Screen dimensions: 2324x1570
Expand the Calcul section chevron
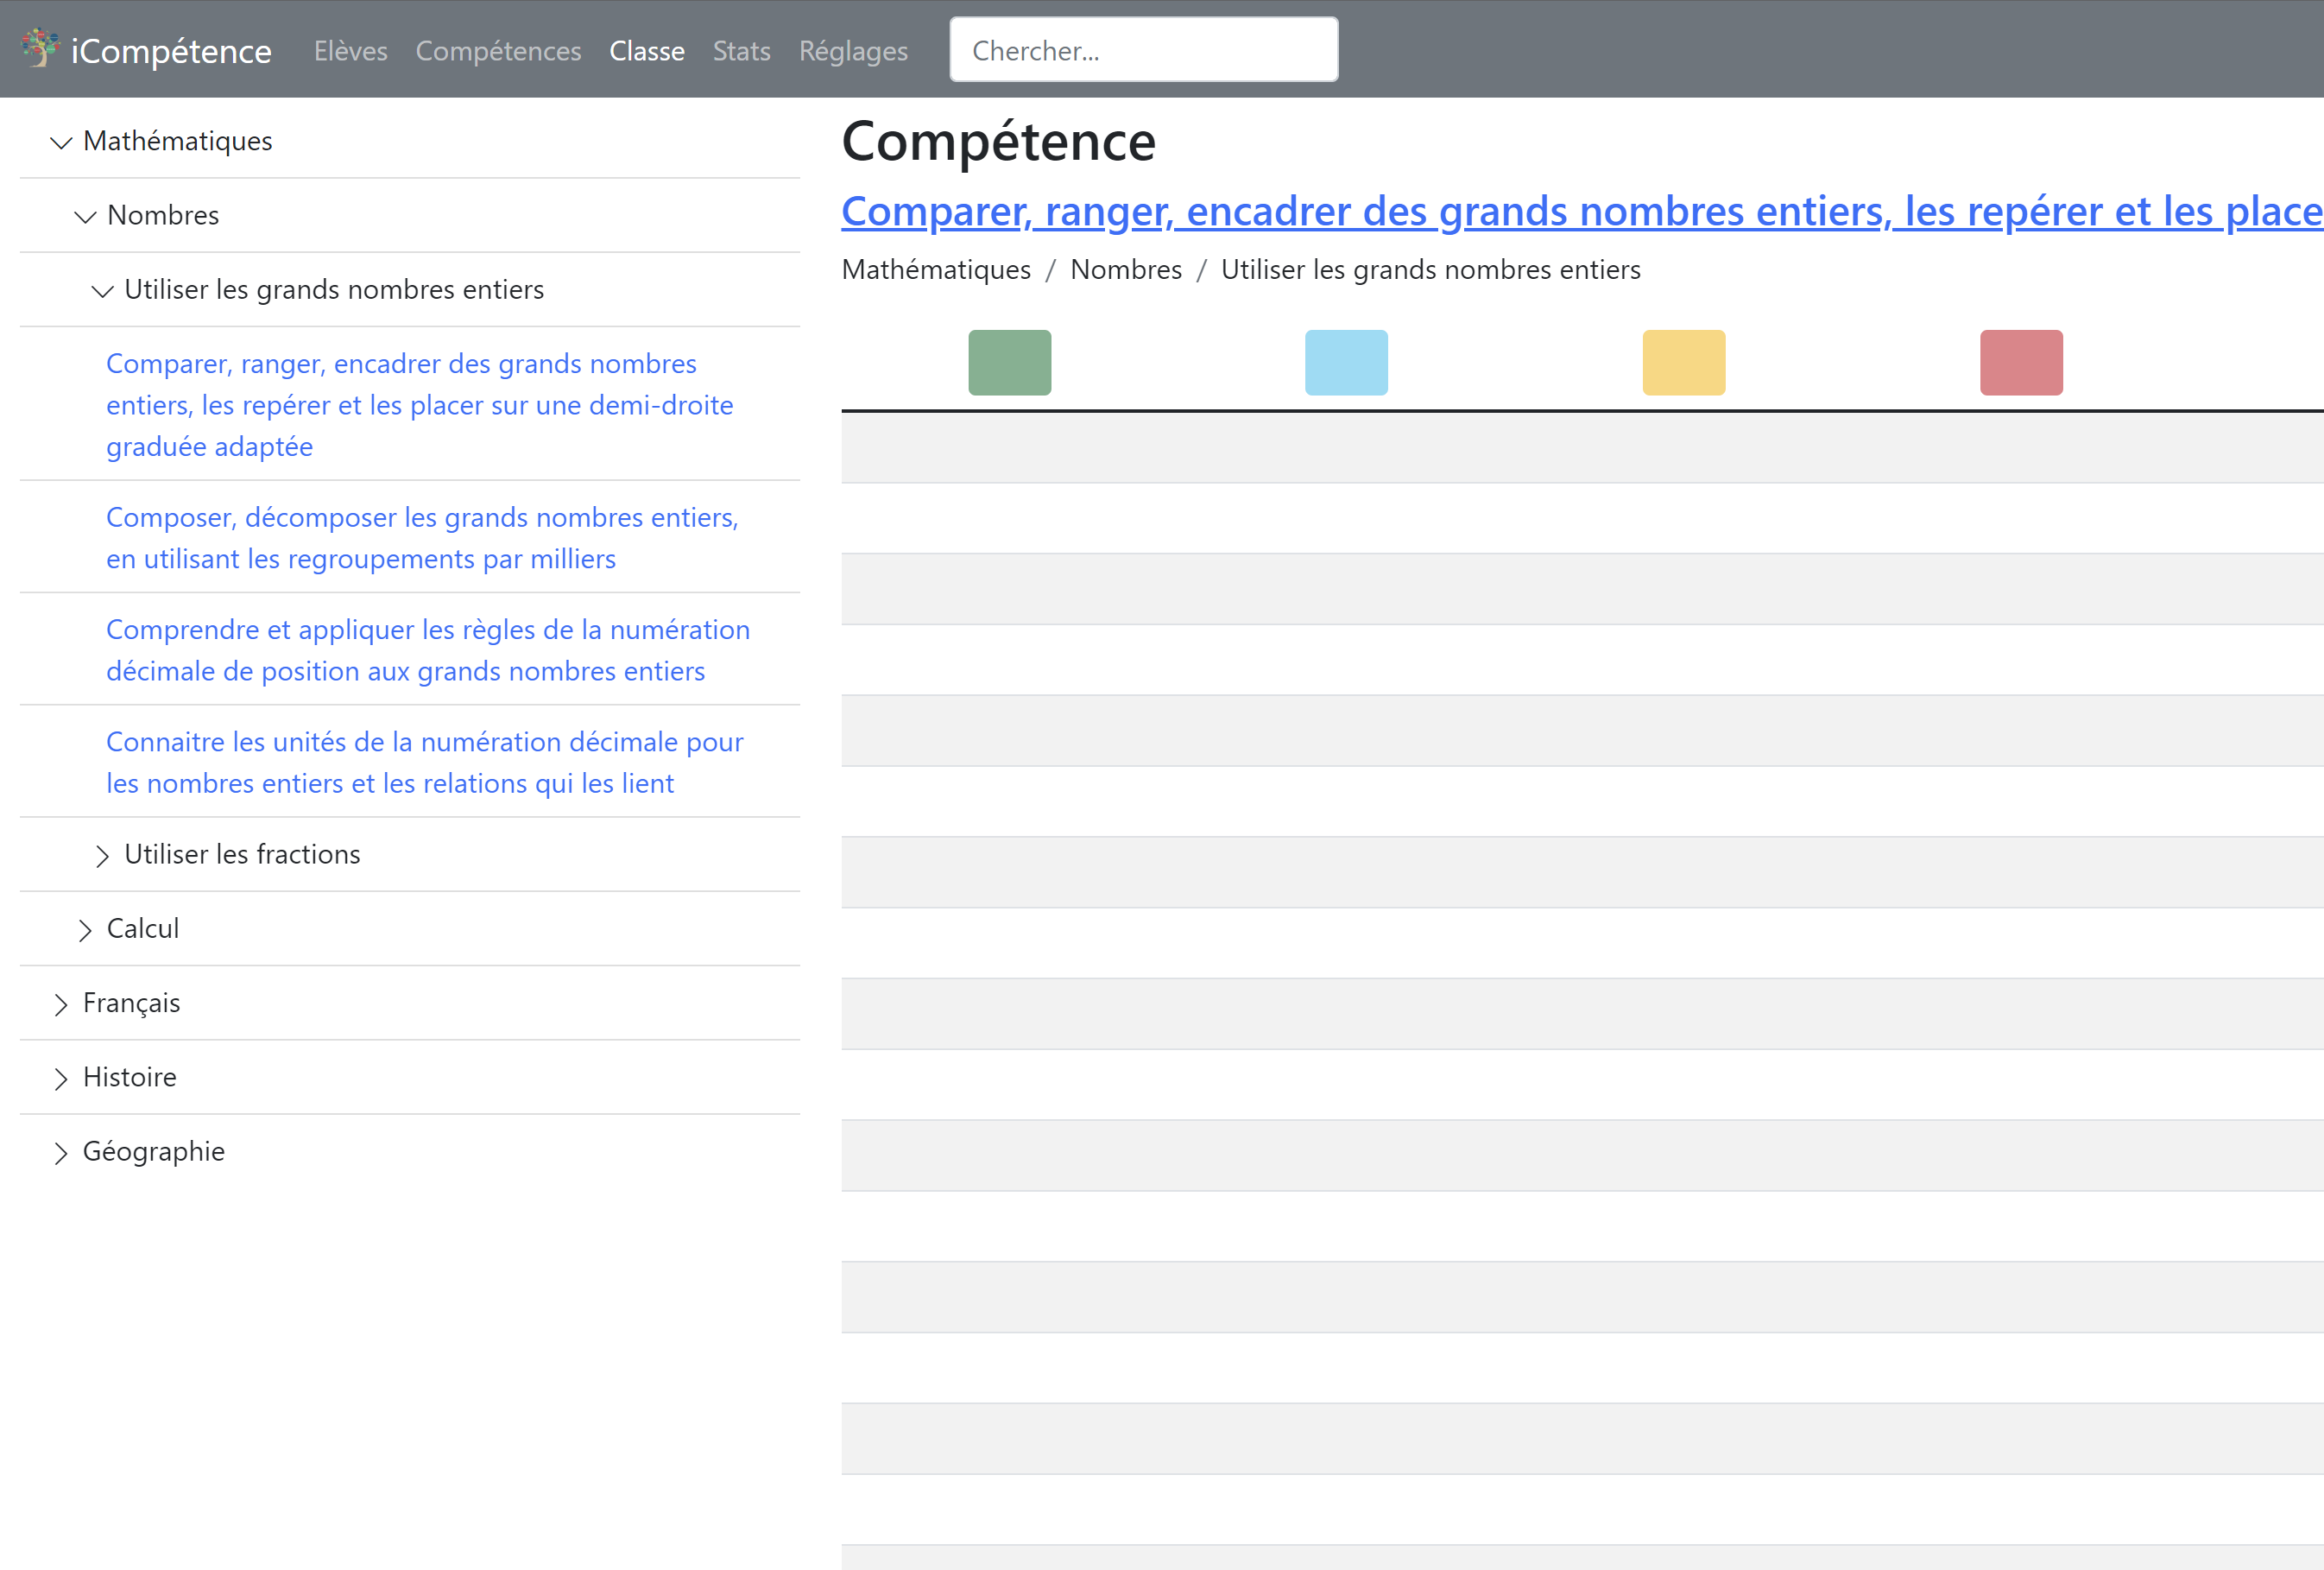[x=85, y=929]
